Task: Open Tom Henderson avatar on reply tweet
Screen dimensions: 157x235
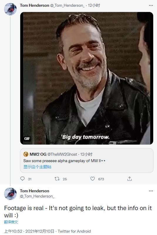Action: pos(10,194)
